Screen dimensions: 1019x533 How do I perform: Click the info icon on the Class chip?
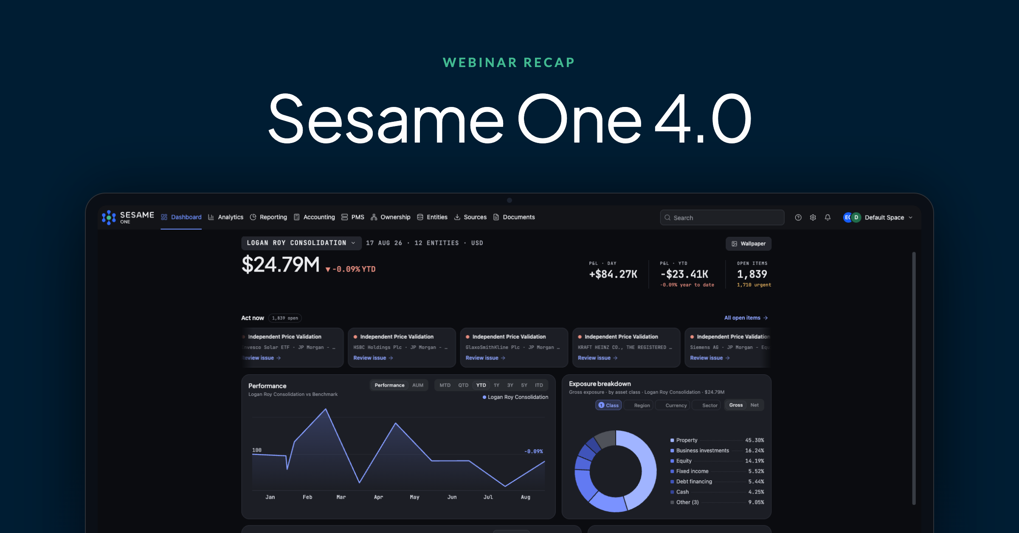click(601, 405)
